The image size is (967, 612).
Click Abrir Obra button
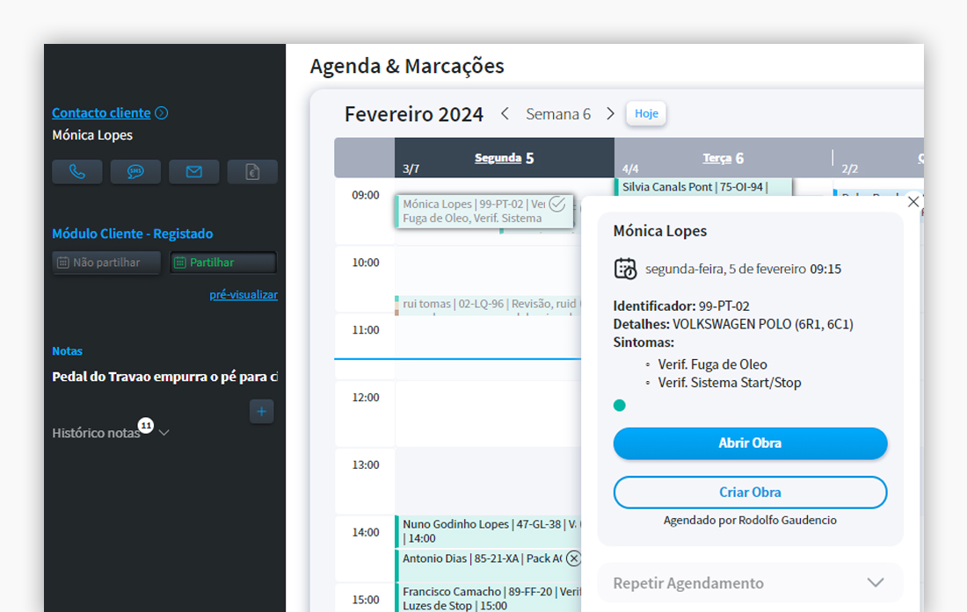coord(750,443)
